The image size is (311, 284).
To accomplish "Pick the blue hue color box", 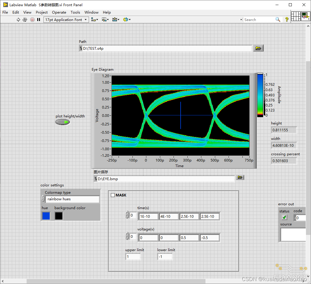I will 46,216.
